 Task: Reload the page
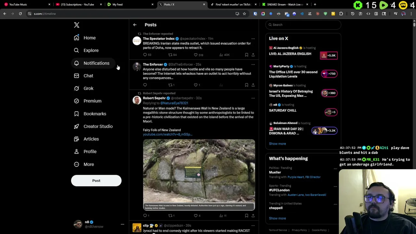pyautogui.click(x=20, y=14)
